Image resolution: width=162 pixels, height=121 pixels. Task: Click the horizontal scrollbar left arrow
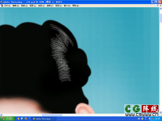[1, 115]
